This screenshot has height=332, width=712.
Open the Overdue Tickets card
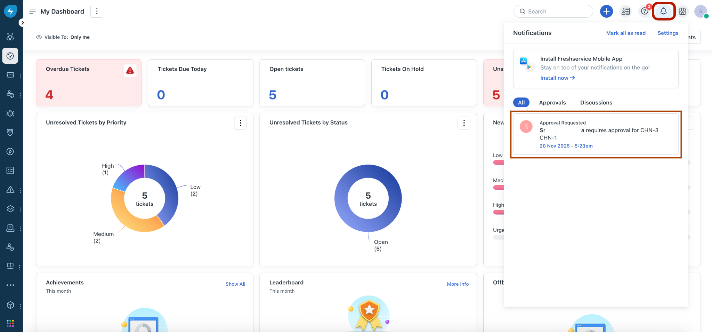(x=89, y=83)
